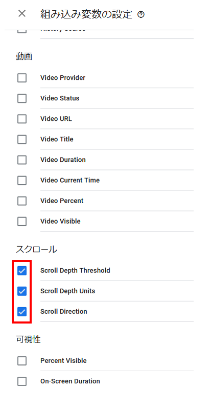Select the Percent Visible label
This screenshot has height=409, width=211.
[63, 361]
